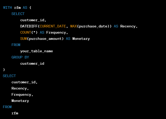Click the WITH keyword on the first line
Viewport: 166px width, 119px height.
coord(7,8)
